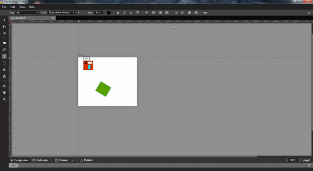Click the horizontal scrollbar under the stage
The image size is (313, 171).
pyautogui.click(x=134, y=156)
